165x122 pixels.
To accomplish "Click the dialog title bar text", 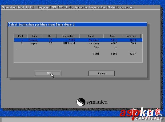I will pos(42,24).
